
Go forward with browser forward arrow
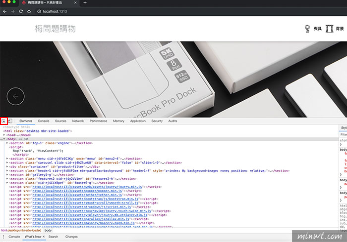coord(13,11)
